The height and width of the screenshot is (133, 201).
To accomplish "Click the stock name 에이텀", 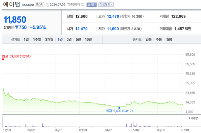I will tap(11, 4).
